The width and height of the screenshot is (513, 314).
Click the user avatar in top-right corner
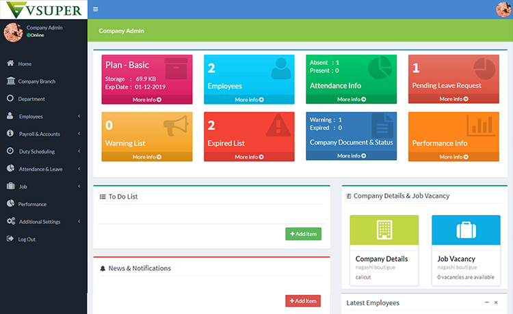503,10
